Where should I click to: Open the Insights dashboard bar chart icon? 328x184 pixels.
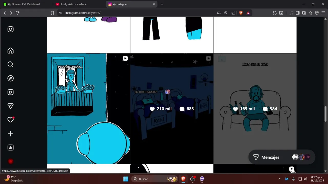pyautogui.click(x=11, y=147)
